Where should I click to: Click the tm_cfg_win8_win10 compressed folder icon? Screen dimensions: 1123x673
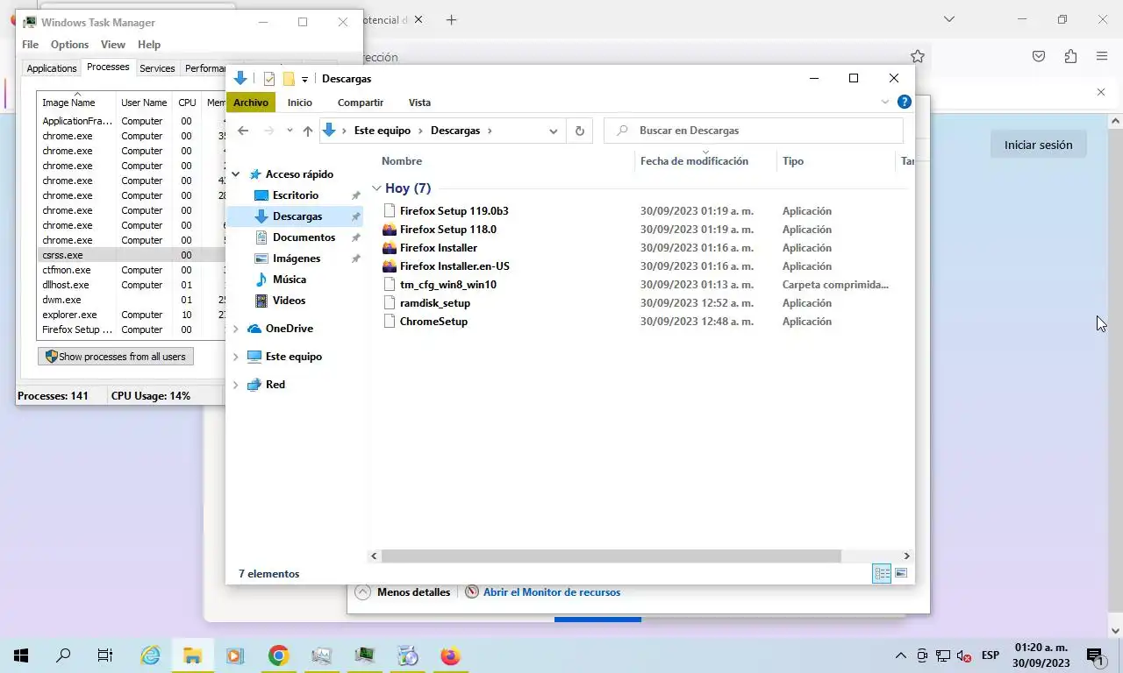pyautogui.click(x=391, y=285)
